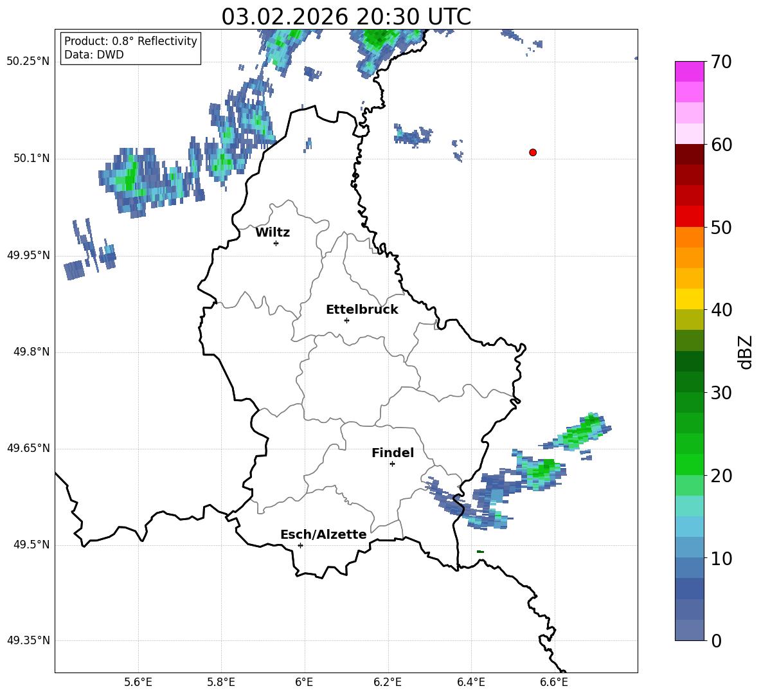
Task: Click the '49.5°N' latitude label
Action: [31, 544]
